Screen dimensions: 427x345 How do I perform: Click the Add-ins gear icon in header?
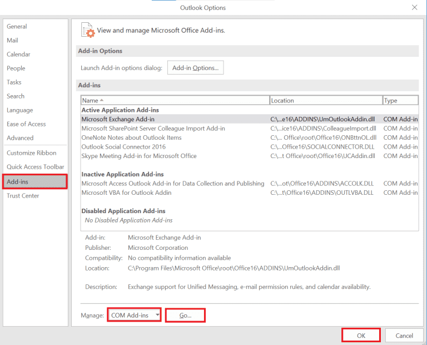click(87, 30)
